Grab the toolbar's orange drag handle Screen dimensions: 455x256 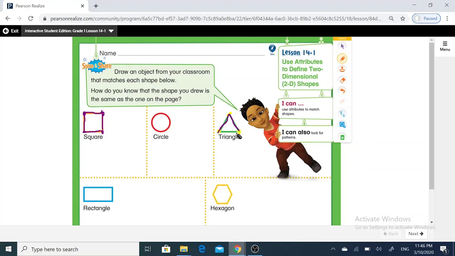pyautogui.click(x=342, y=39)
